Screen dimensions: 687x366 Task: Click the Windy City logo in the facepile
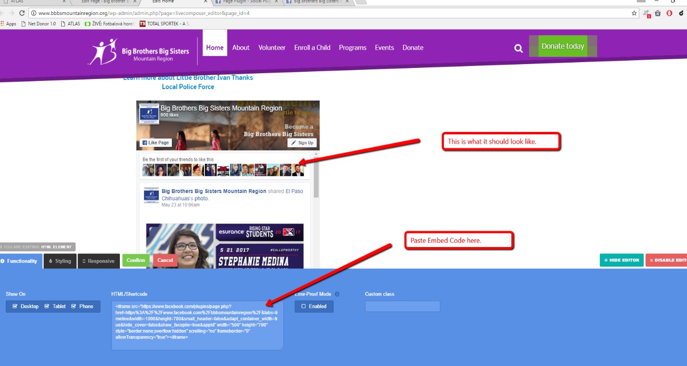click(223, 170)
